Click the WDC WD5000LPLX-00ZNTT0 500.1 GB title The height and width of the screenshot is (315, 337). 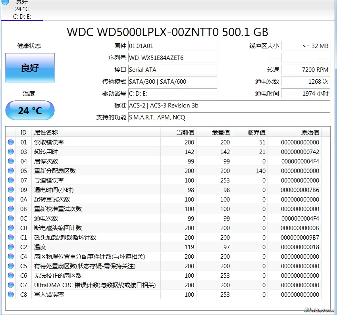click(x=168, y=32)
